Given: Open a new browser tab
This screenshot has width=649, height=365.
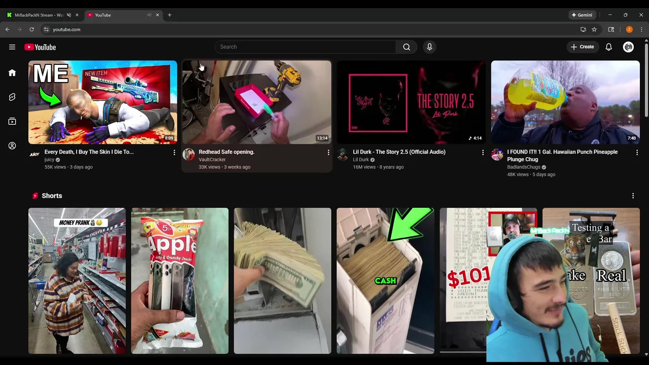Looking at the screenshot, I should click(169, 15).
